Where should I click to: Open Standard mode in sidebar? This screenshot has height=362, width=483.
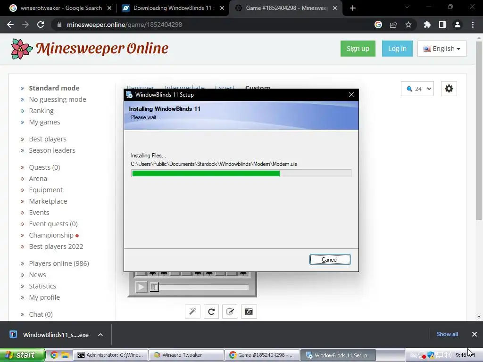[x=54, y=88]
